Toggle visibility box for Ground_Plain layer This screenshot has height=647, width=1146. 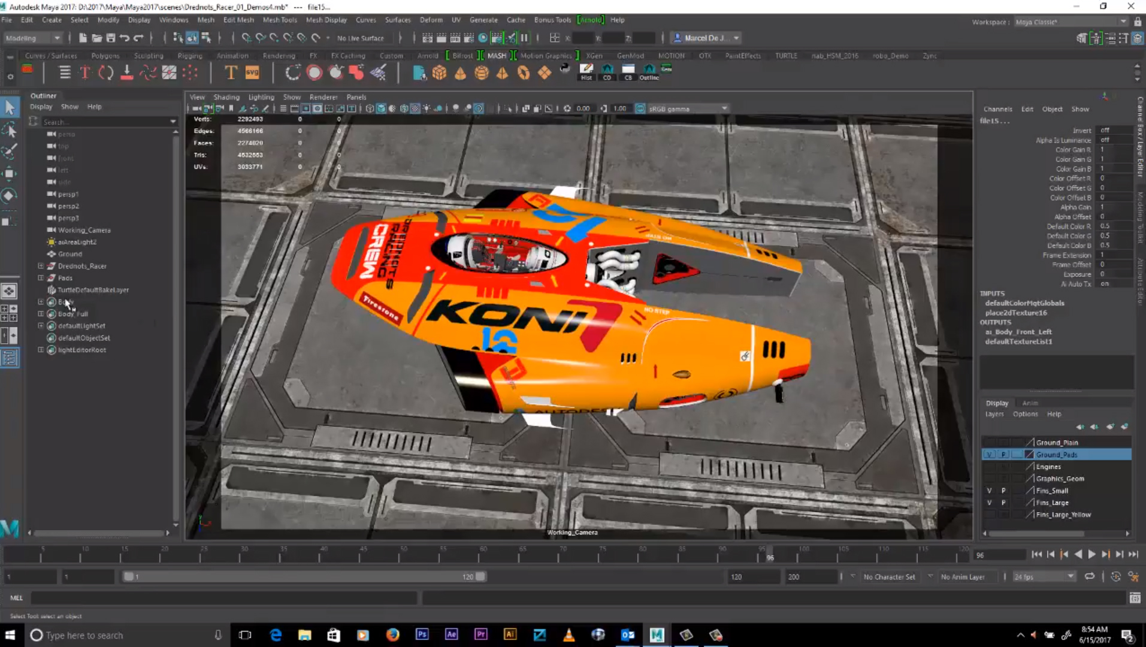pos(989,443)
